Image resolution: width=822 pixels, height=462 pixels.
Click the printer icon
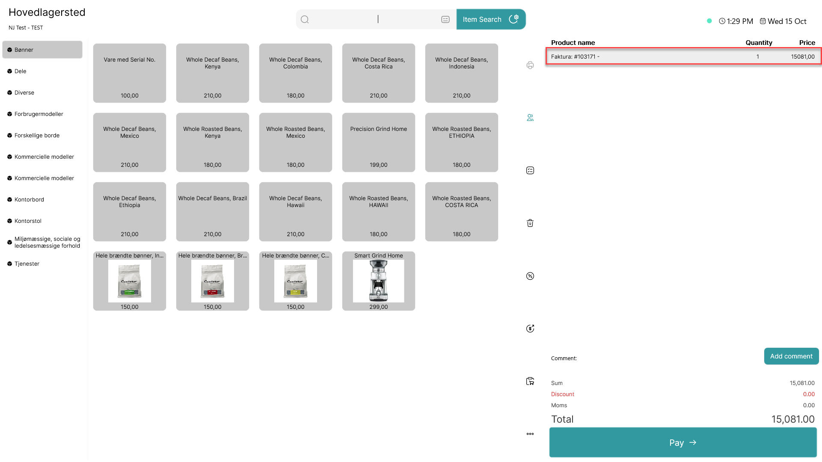pos(530,65)
